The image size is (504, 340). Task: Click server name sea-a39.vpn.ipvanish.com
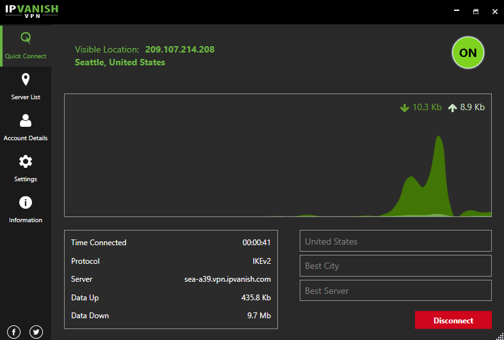tap(227, 279)
